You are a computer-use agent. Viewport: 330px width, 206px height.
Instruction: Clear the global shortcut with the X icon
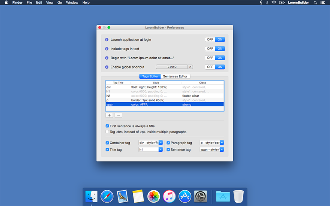[190, 67]
